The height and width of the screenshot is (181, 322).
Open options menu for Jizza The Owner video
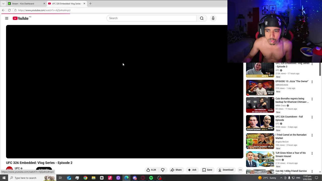[x=312, y=82]
